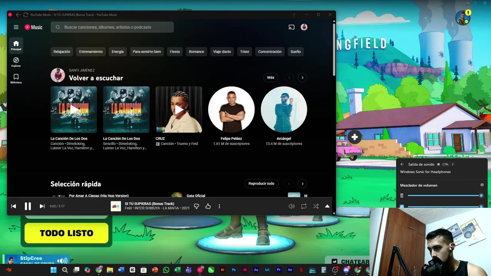
Task: Play La Canción De Los Dos Canción
Action: (74, 110)
